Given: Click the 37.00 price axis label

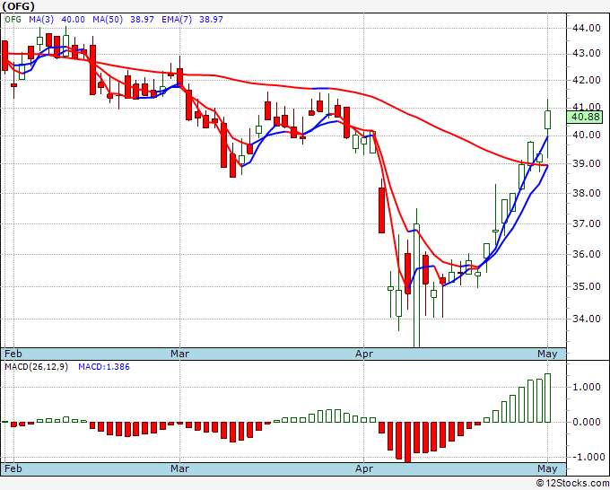Looking at the screenshot, I should pyautogui.click(x=586, y=223).
